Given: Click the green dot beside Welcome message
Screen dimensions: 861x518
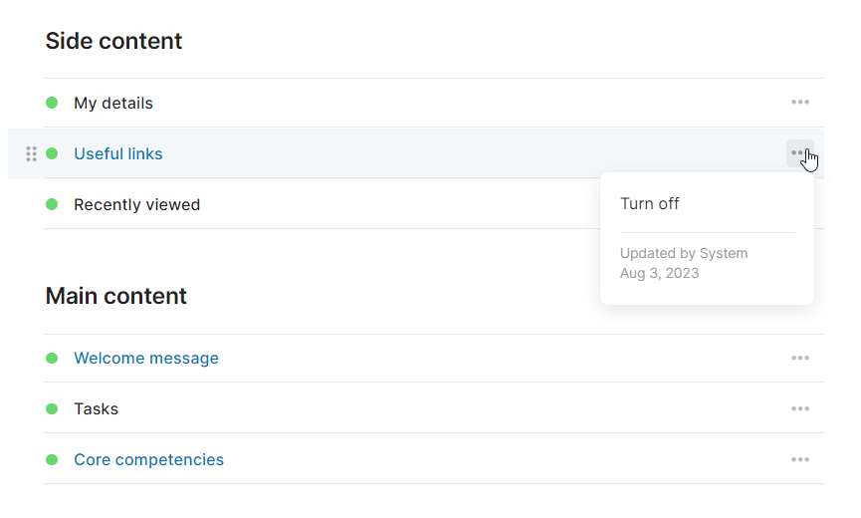Looking at the screenshot, I should tap(52, 359).
